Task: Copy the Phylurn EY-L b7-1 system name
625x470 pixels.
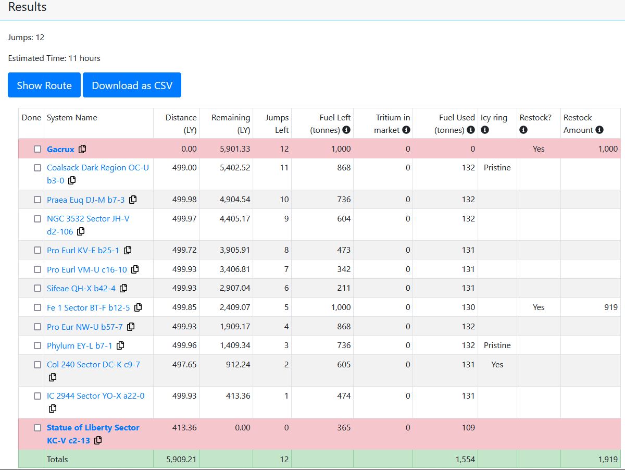Action: [x=120, y=345]
